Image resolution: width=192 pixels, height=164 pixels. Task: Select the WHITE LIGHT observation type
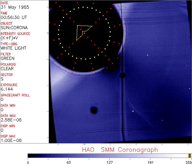[x=13, y=48]
